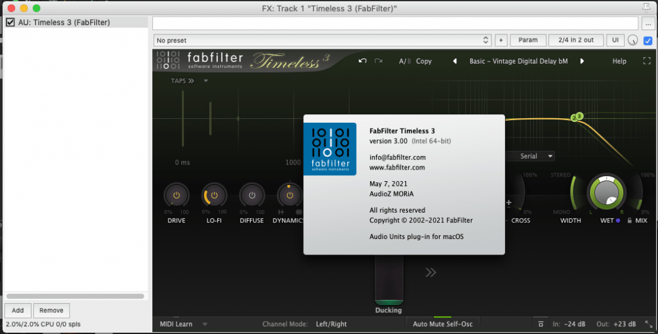Viewport: 658px width, 334px height.
Task: Click the output options icon before In level
Action: pyautogui.click(x=540, y=324)
